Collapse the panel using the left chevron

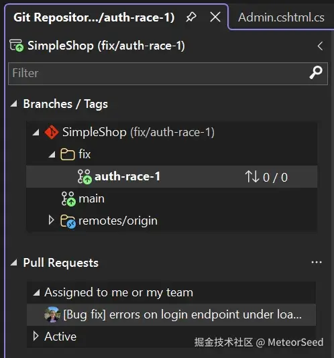coord(321,46)
